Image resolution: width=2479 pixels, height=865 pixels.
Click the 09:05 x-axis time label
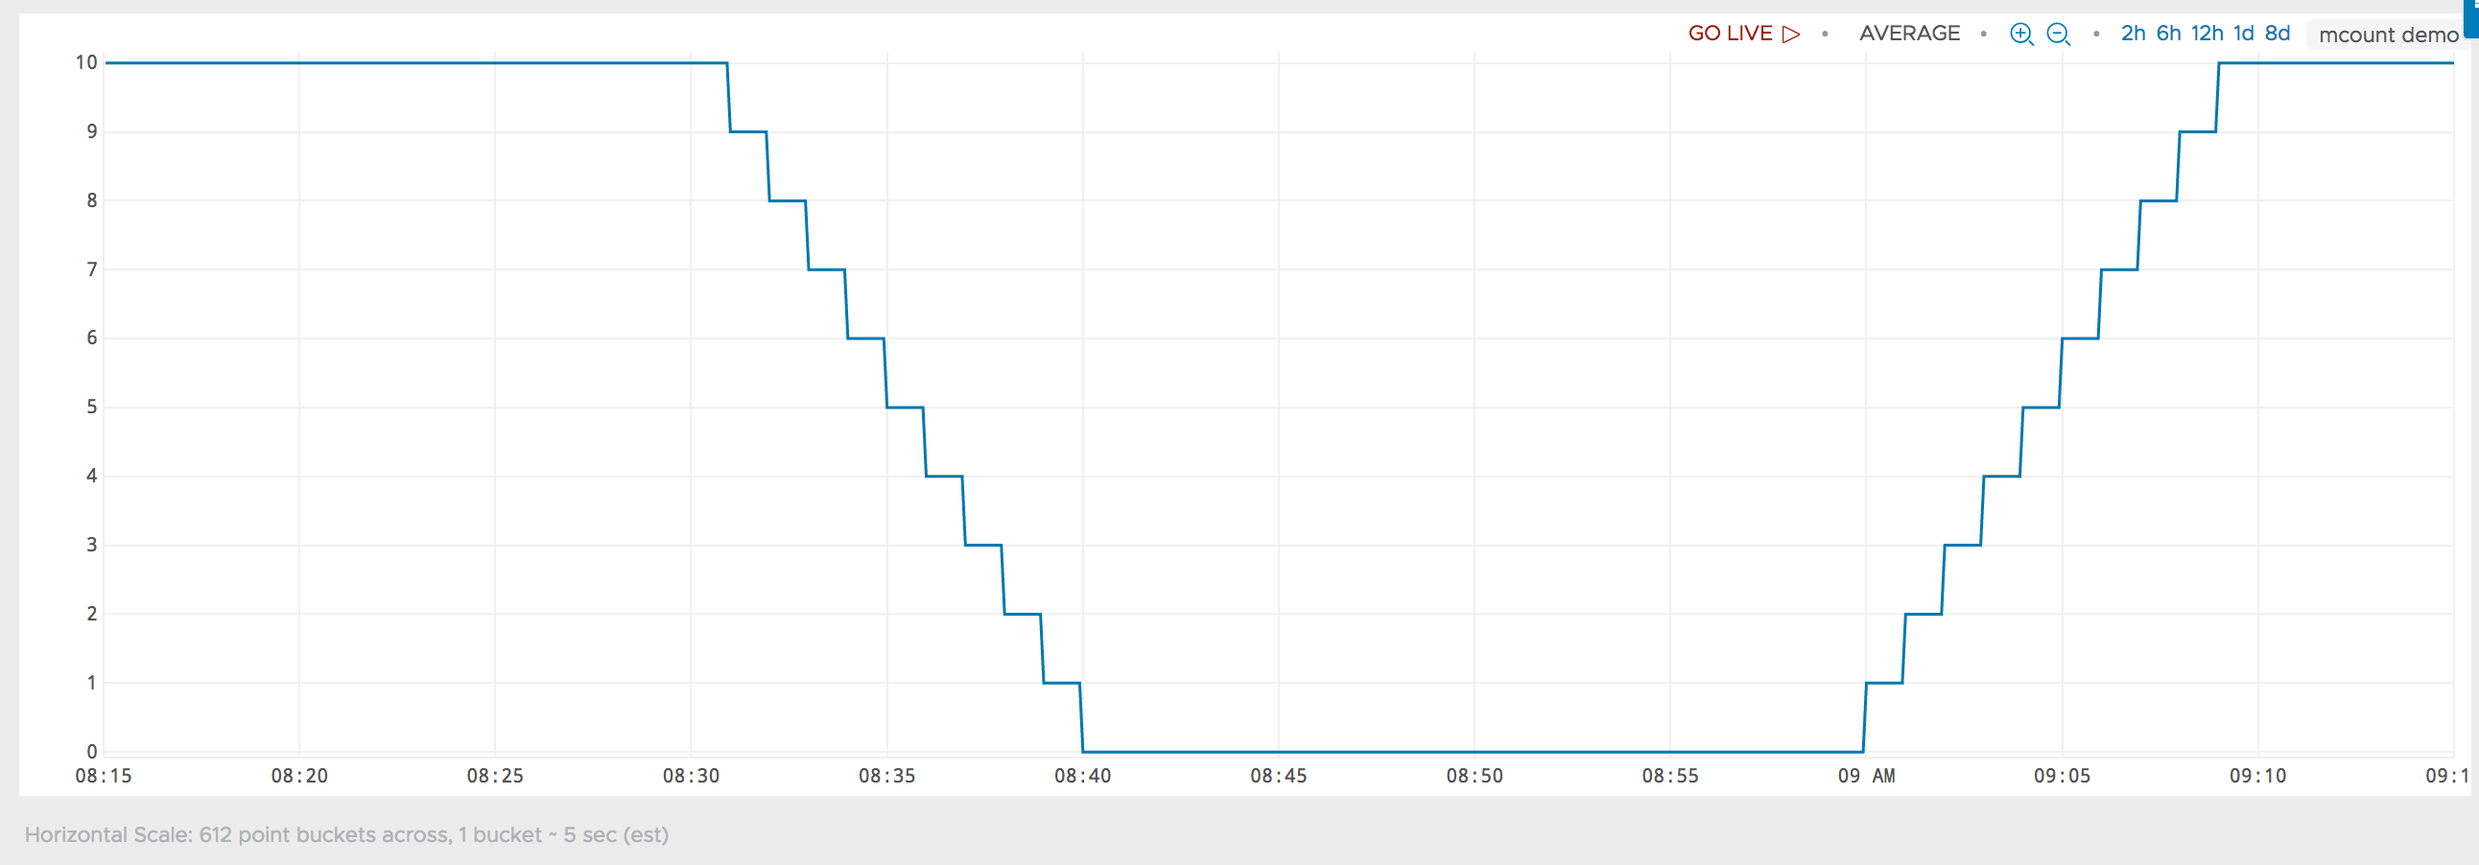(2063, 776)
